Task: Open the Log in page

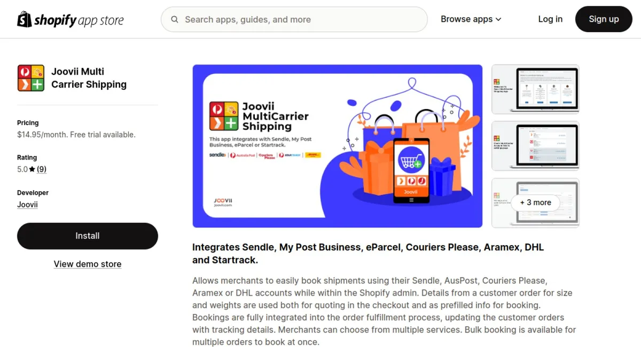Action: (550, 19)
